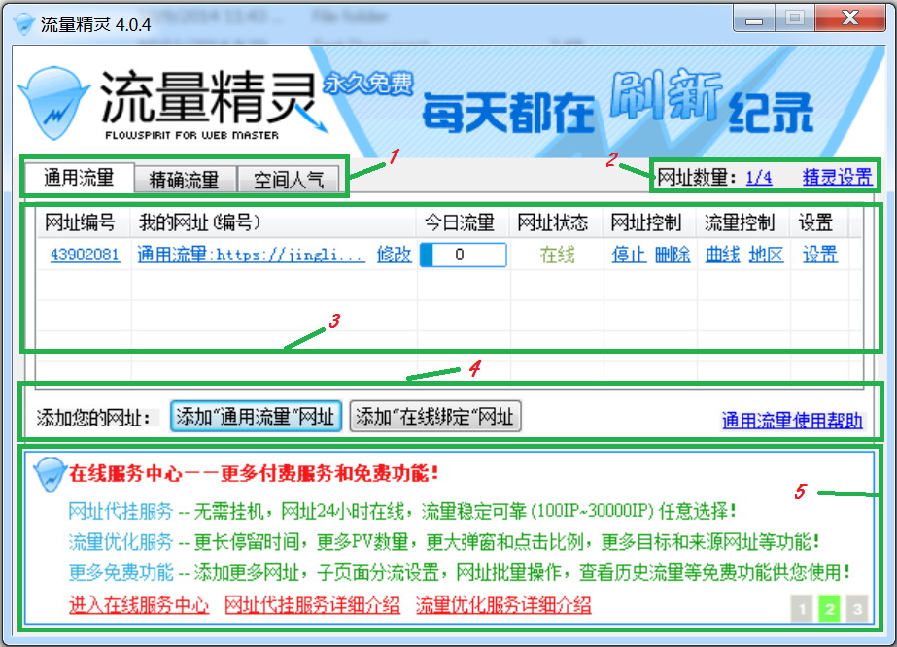The width and height of the screenshot is (897, 647).
Task: Click 修改 to edit the URL
Action: [x=393, y=255]
